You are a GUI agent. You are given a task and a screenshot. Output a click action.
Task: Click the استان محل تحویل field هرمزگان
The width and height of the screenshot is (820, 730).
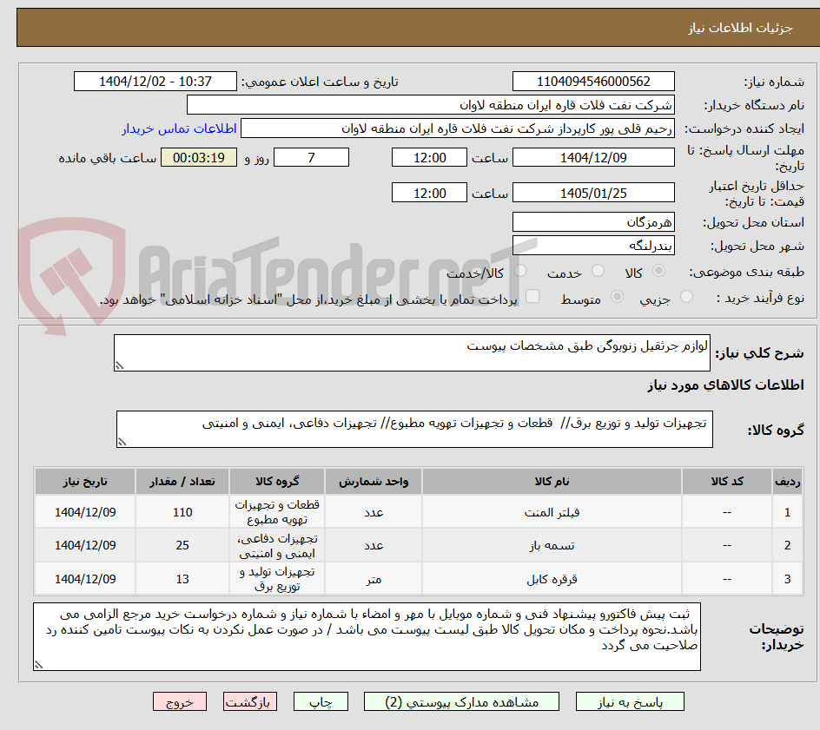tap(593, 222)
